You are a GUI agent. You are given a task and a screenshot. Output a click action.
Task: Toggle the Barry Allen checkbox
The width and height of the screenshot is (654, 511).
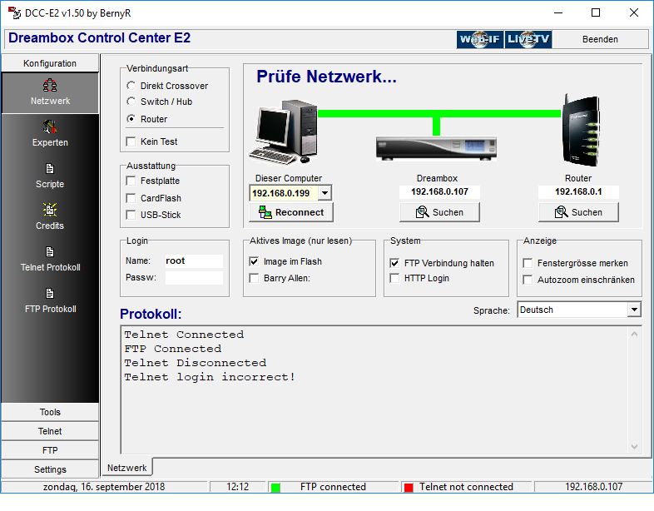click(x=254, y=278)
